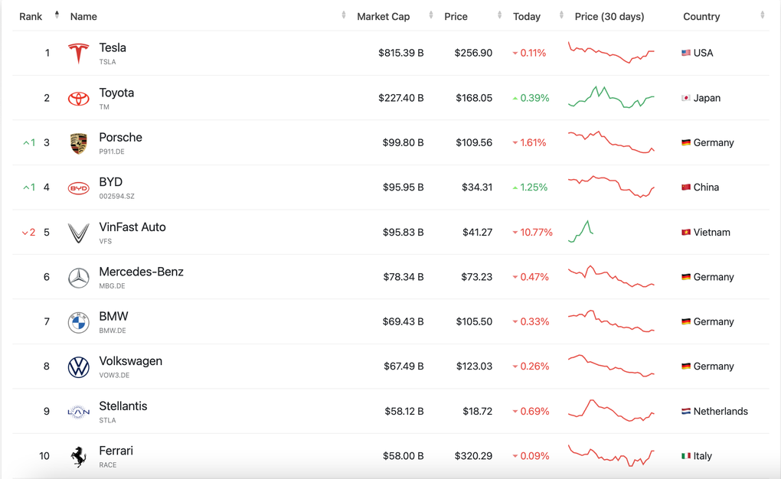
Task: Sort by Today percentage change
Action: [527, 16]
